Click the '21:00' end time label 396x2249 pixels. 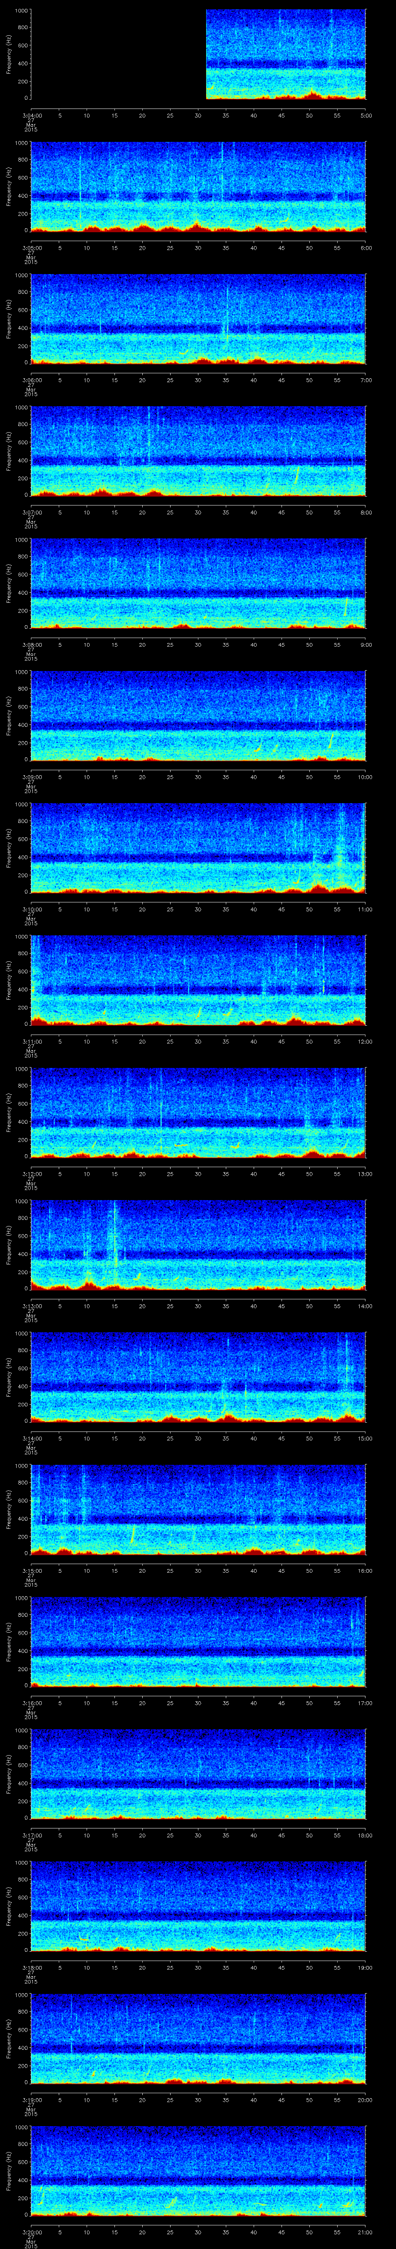click(365, 2232)
